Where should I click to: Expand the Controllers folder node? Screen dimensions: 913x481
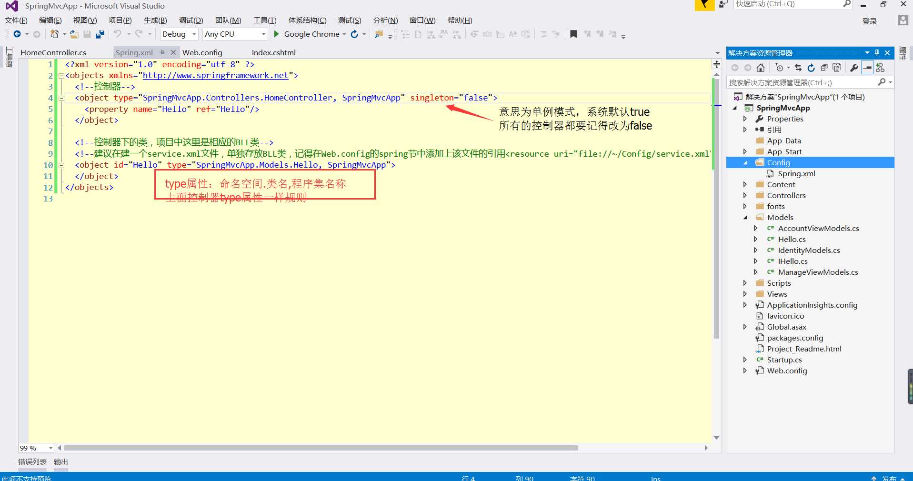(745, 195)
